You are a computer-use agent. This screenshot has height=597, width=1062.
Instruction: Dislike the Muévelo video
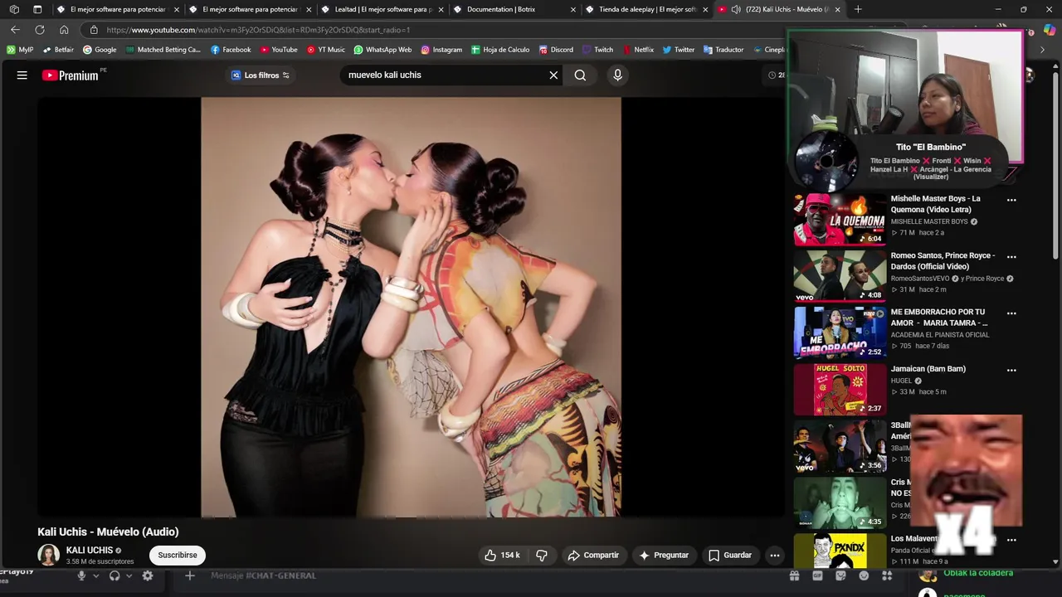tap(542, 555)
